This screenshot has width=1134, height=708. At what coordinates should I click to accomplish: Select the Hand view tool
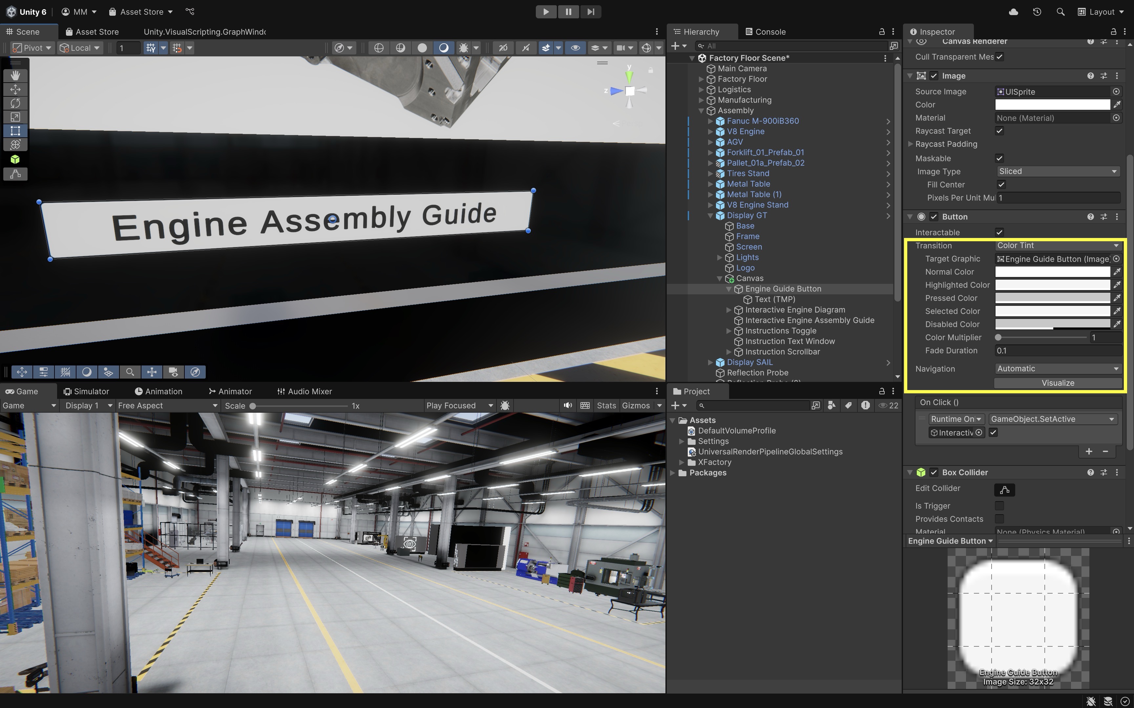(x=15, y=75)
